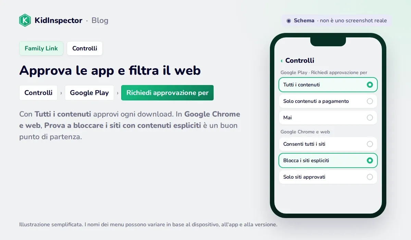Screen dimensions: 411x240
Task: Click the bold Prova a bloccare i siti text
Action: [123, 125]
